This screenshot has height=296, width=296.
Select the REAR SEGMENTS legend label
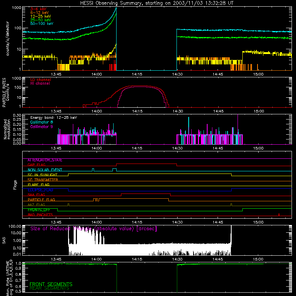[x=50, y=288]
